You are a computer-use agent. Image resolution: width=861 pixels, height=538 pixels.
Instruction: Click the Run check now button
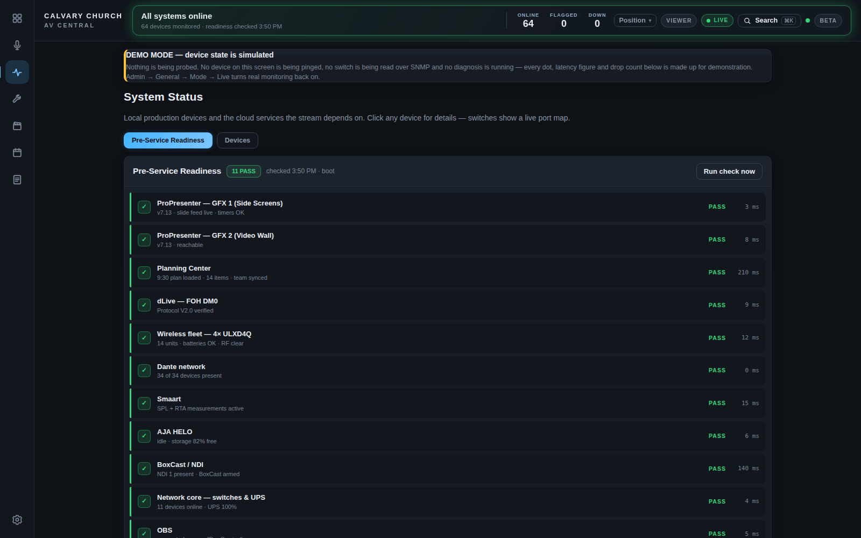coord(729,172)
